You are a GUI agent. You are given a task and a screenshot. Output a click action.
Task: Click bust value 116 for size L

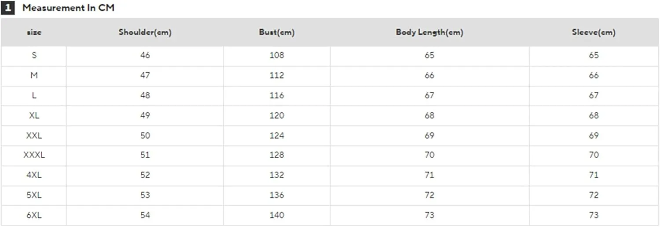(x=277, y=96)
